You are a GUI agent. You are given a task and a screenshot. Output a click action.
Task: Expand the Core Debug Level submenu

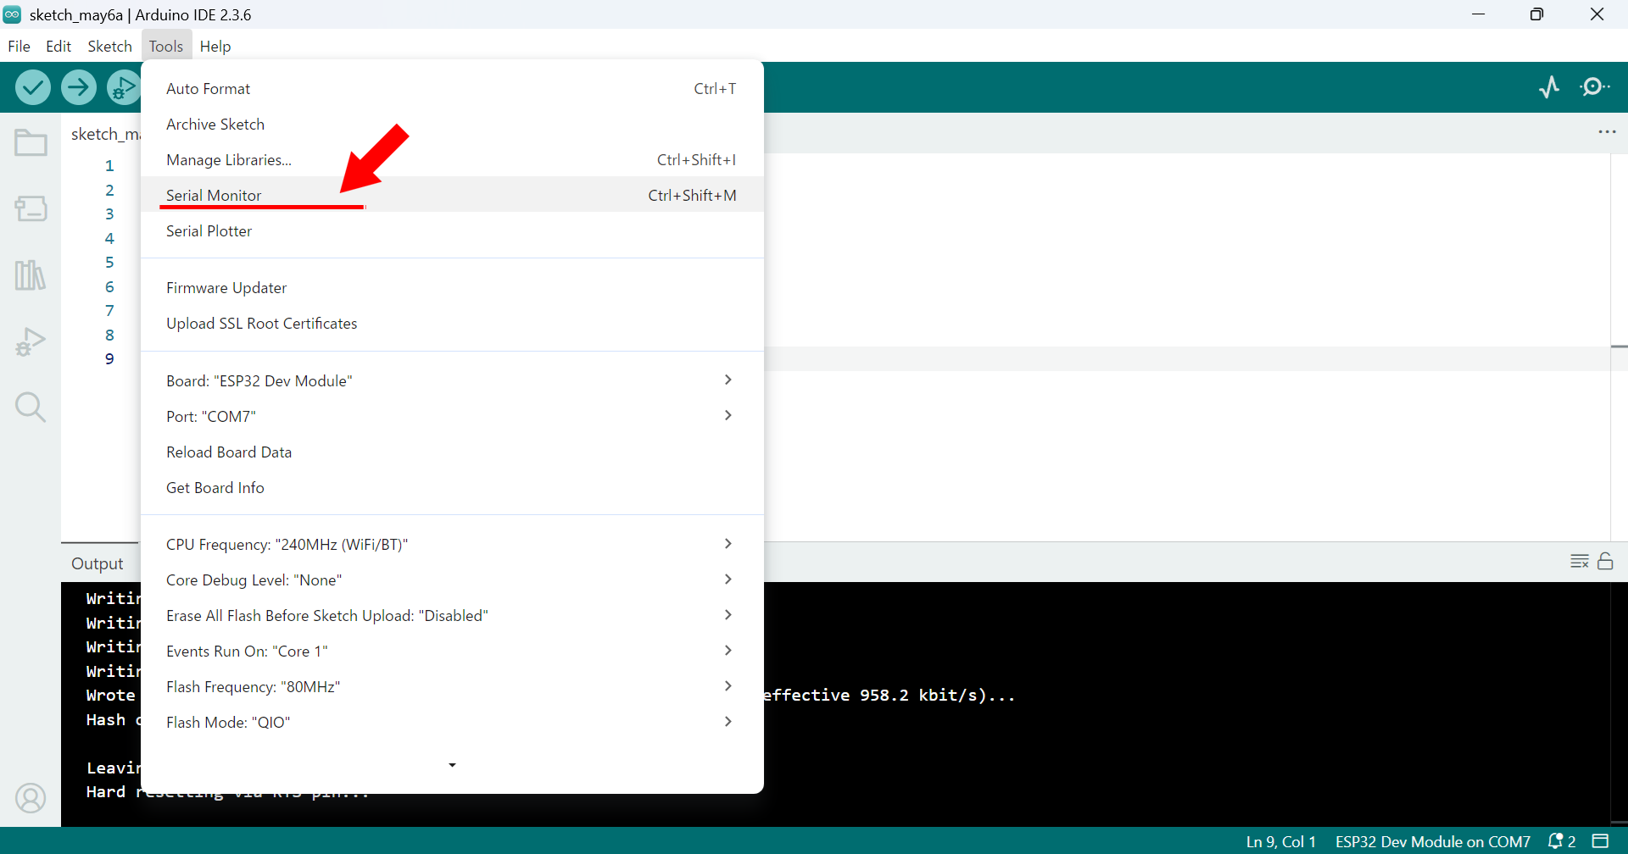pos(452,580)
